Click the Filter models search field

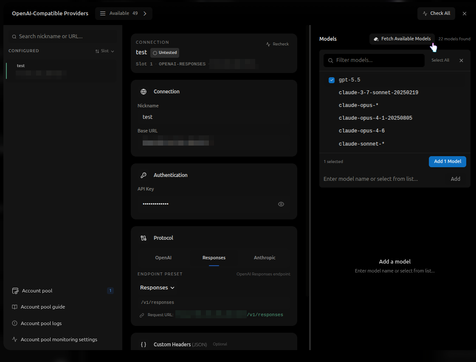click(374, 60)
